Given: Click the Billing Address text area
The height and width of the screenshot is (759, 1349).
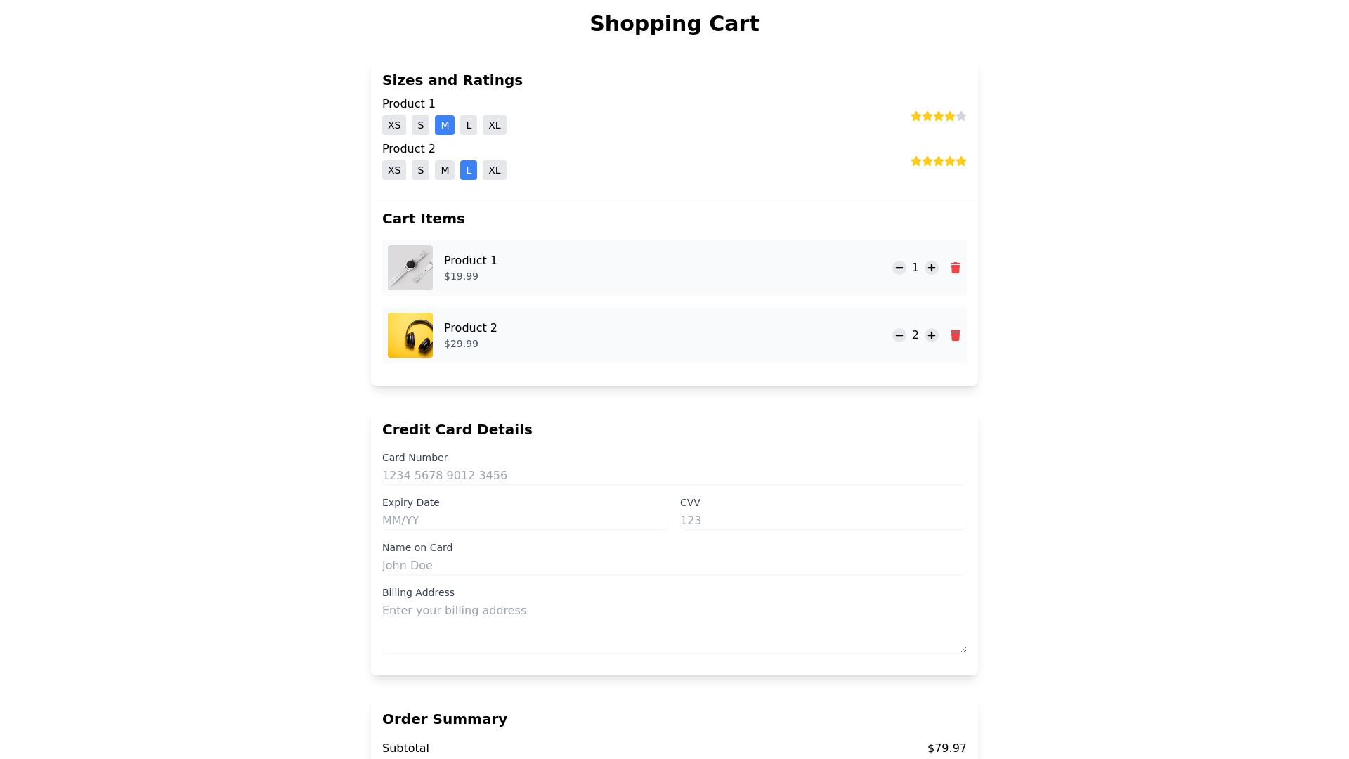Looking at the screenshot, I should 674,627.
